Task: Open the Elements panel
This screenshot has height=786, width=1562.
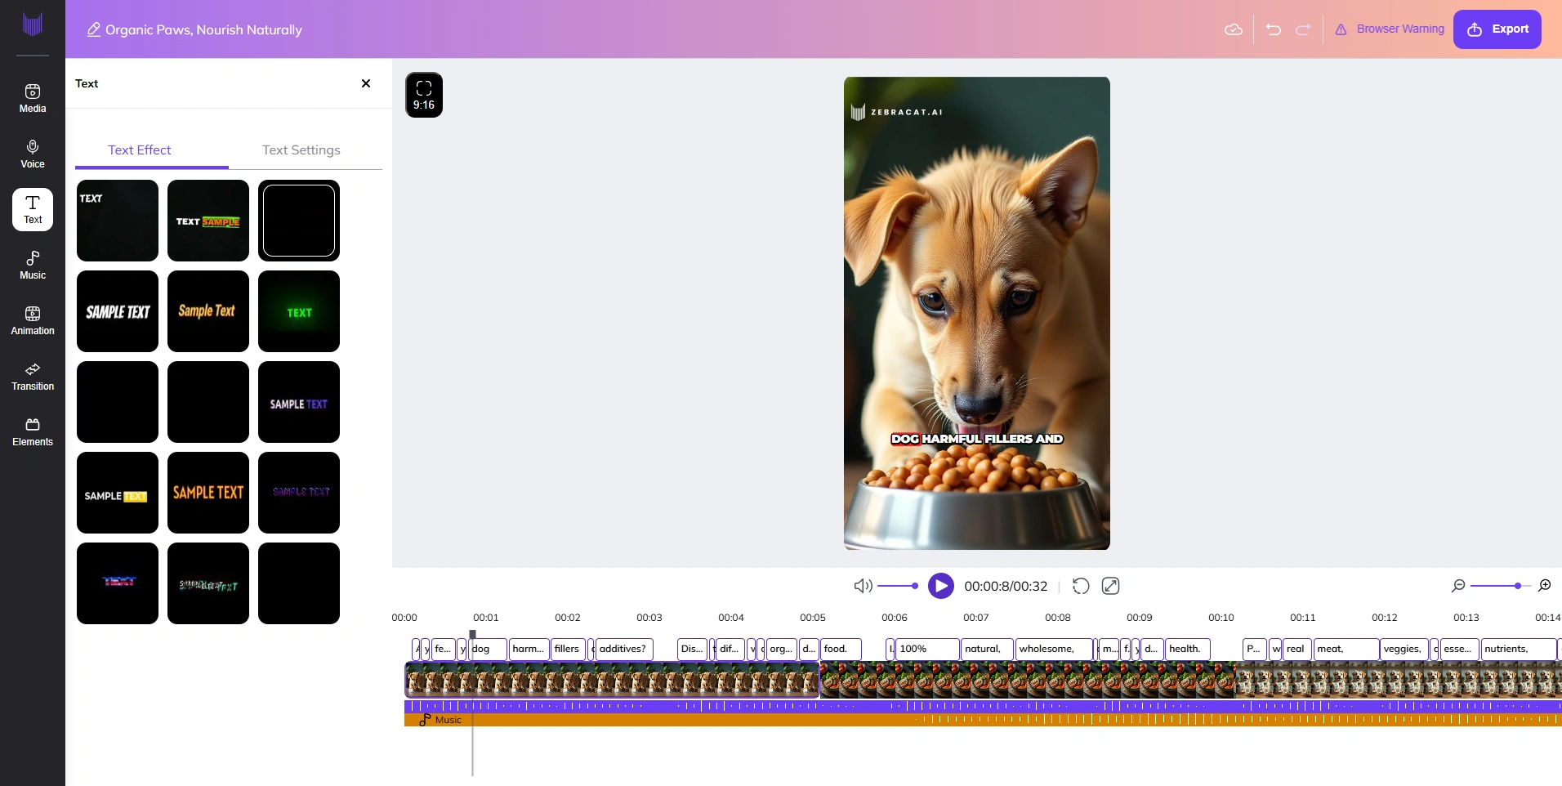Action: (x=33, y=432)
